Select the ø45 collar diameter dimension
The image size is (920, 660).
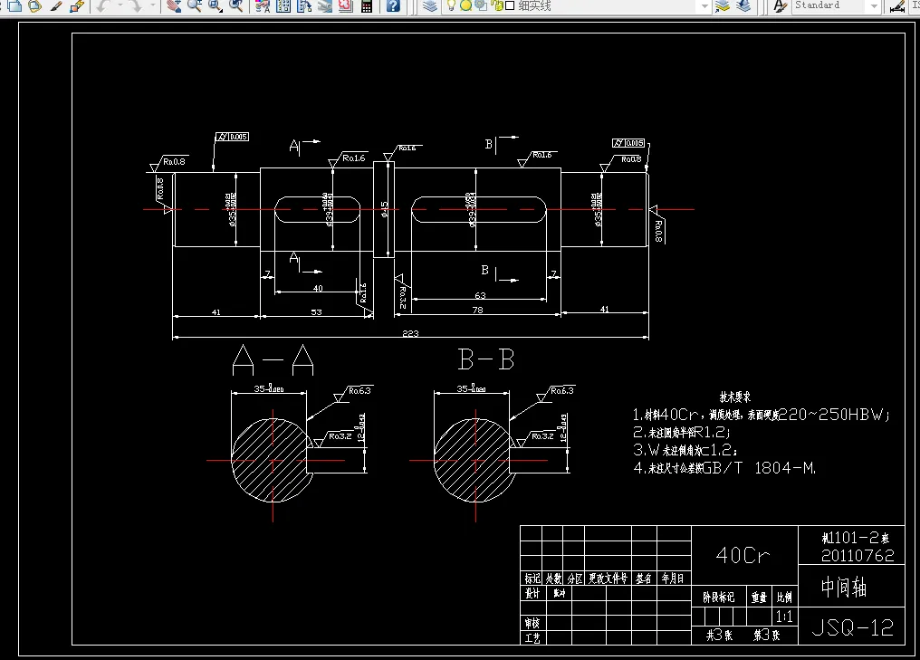[x=384, y=209]
